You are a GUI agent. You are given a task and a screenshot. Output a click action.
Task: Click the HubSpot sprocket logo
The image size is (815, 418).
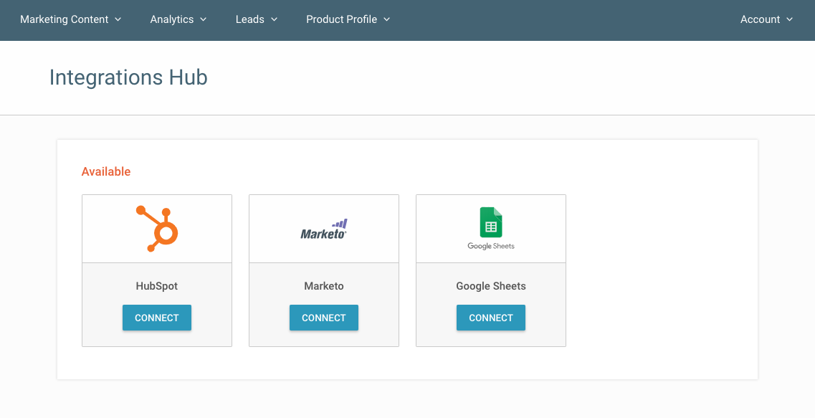(157, 229)
